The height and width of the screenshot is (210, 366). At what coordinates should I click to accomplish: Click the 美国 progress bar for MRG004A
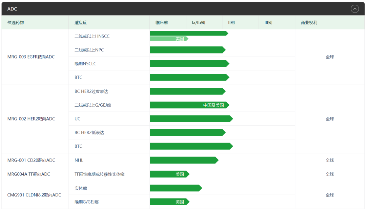tap(169, 174)
